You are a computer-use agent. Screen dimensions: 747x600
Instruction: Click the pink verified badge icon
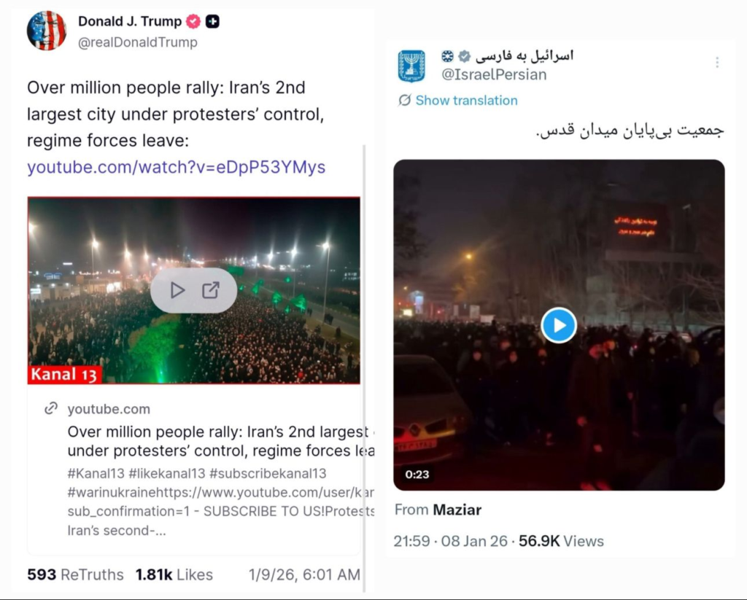(x=193, y=21)
